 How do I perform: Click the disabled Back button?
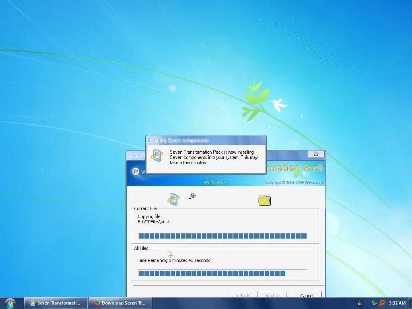(x=243, y=295)
